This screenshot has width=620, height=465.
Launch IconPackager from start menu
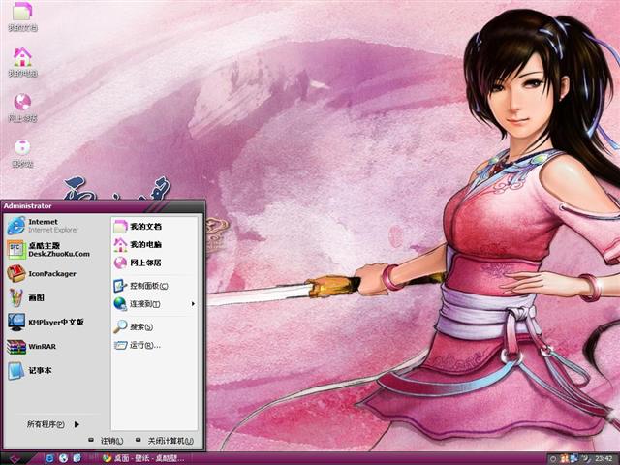pos(42,273)
